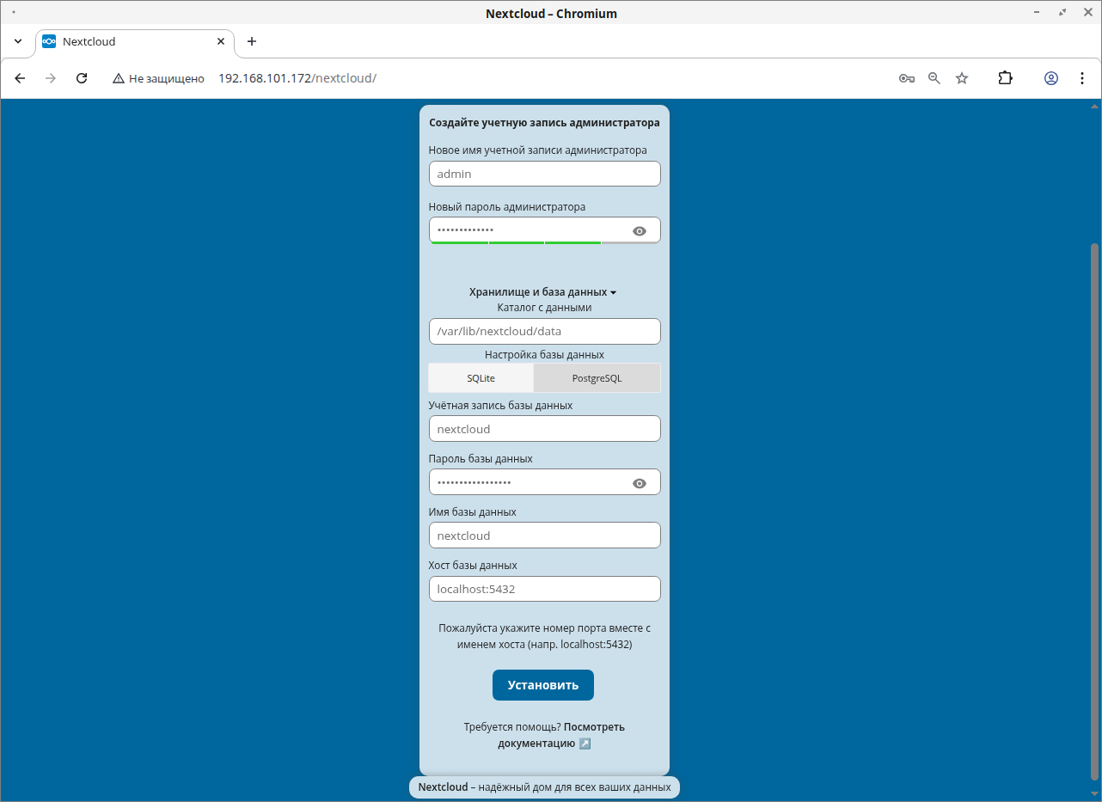Viewport: 1102px width, 802px height.
Task: Open the Chromium profile avatar
Action: tap(1051, 78)
